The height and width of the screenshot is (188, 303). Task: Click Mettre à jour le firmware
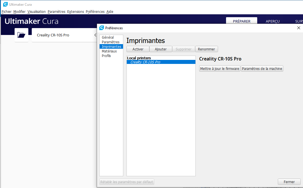[220, 68]
